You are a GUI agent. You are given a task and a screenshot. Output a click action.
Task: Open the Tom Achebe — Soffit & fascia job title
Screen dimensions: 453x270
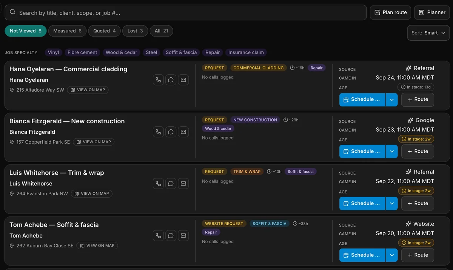[54, 225]
